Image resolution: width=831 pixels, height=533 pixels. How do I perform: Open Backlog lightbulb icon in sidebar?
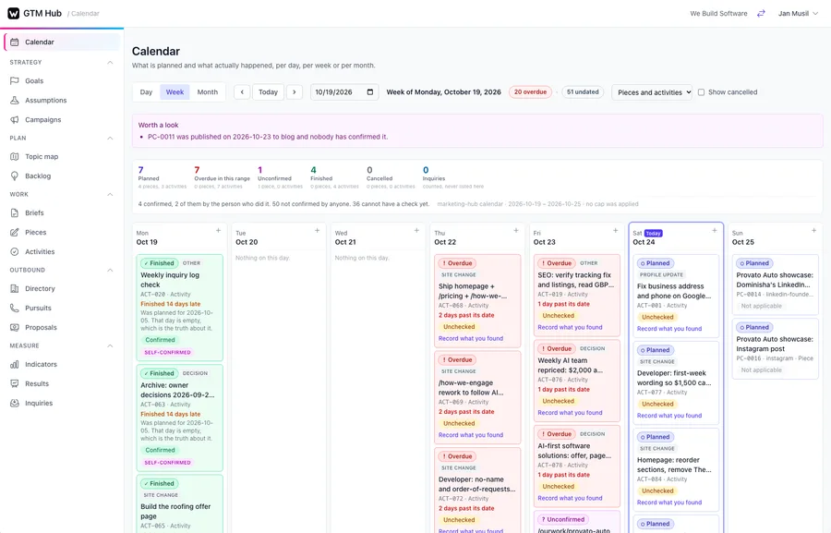14,176
